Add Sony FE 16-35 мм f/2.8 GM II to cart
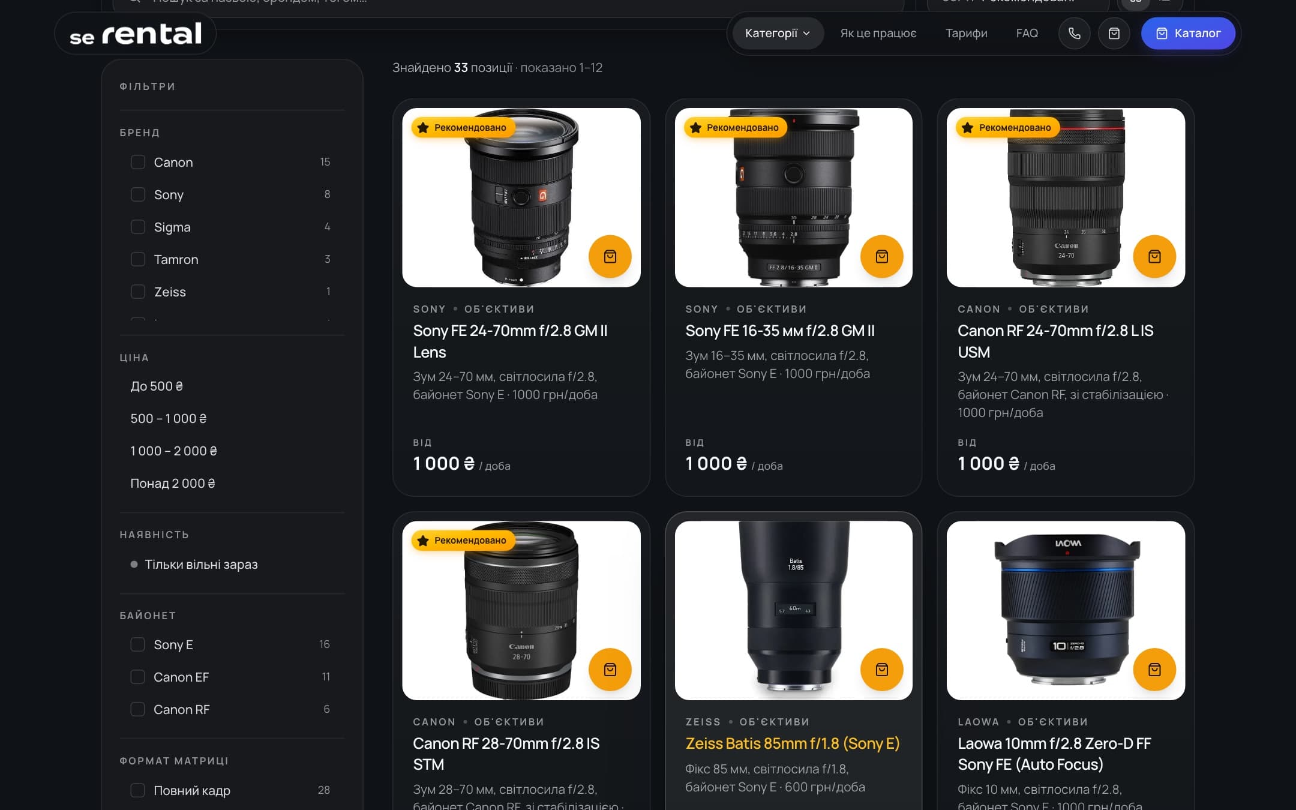This screenshot has height=810, width=1296. pyautogui.click(x=881, y=256)
